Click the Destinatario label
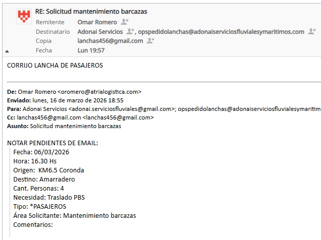321x240 pixels. pos(52,32)
